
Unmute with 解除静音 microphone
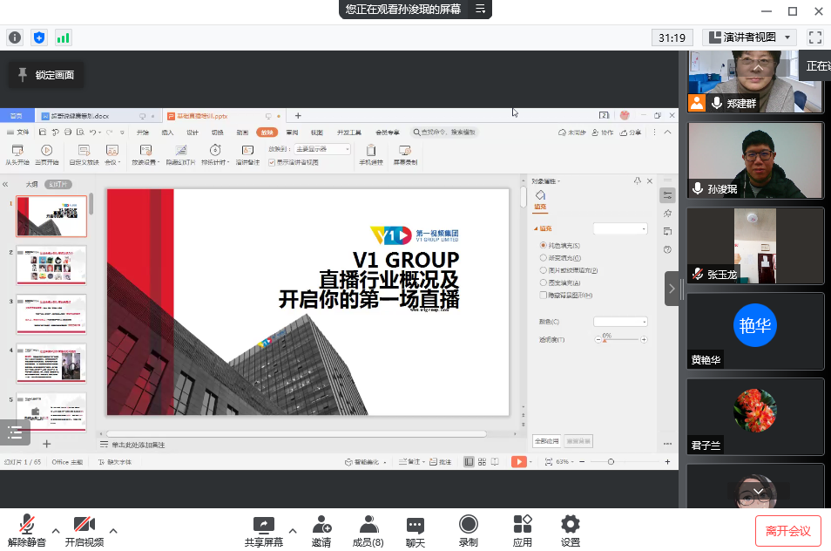tap(26, 531)
